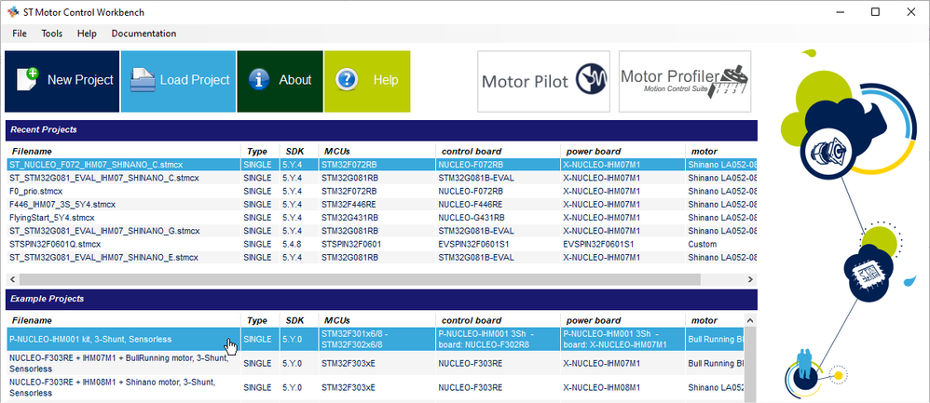Select P-NUCLEO-IHM001 kit example project
Viewport: 930px width, 403px height.
tap(376, 340)
